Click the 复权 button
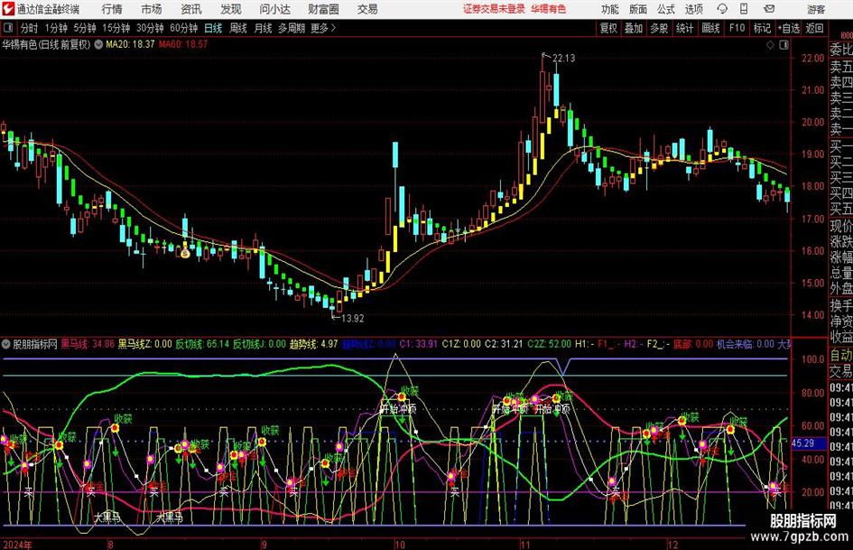The width and height of the screenshot is (853, 550). click(608, 28)
